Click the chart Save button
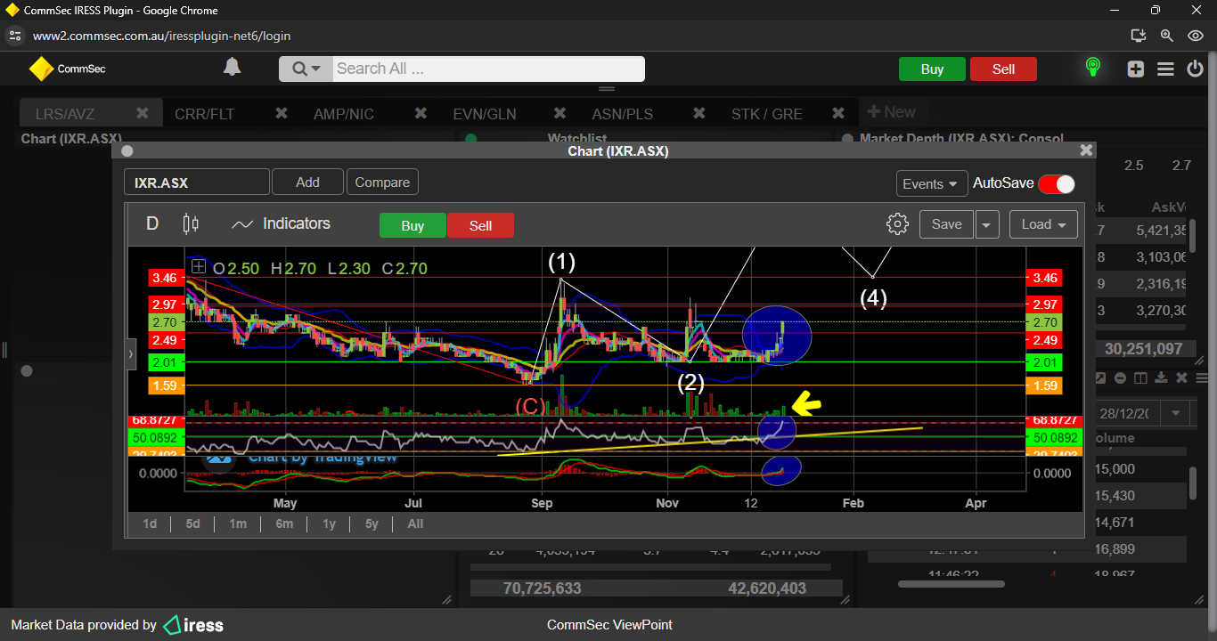This screenshot has width=1217, height=641. pyautogui.click(x=946, y=224)
